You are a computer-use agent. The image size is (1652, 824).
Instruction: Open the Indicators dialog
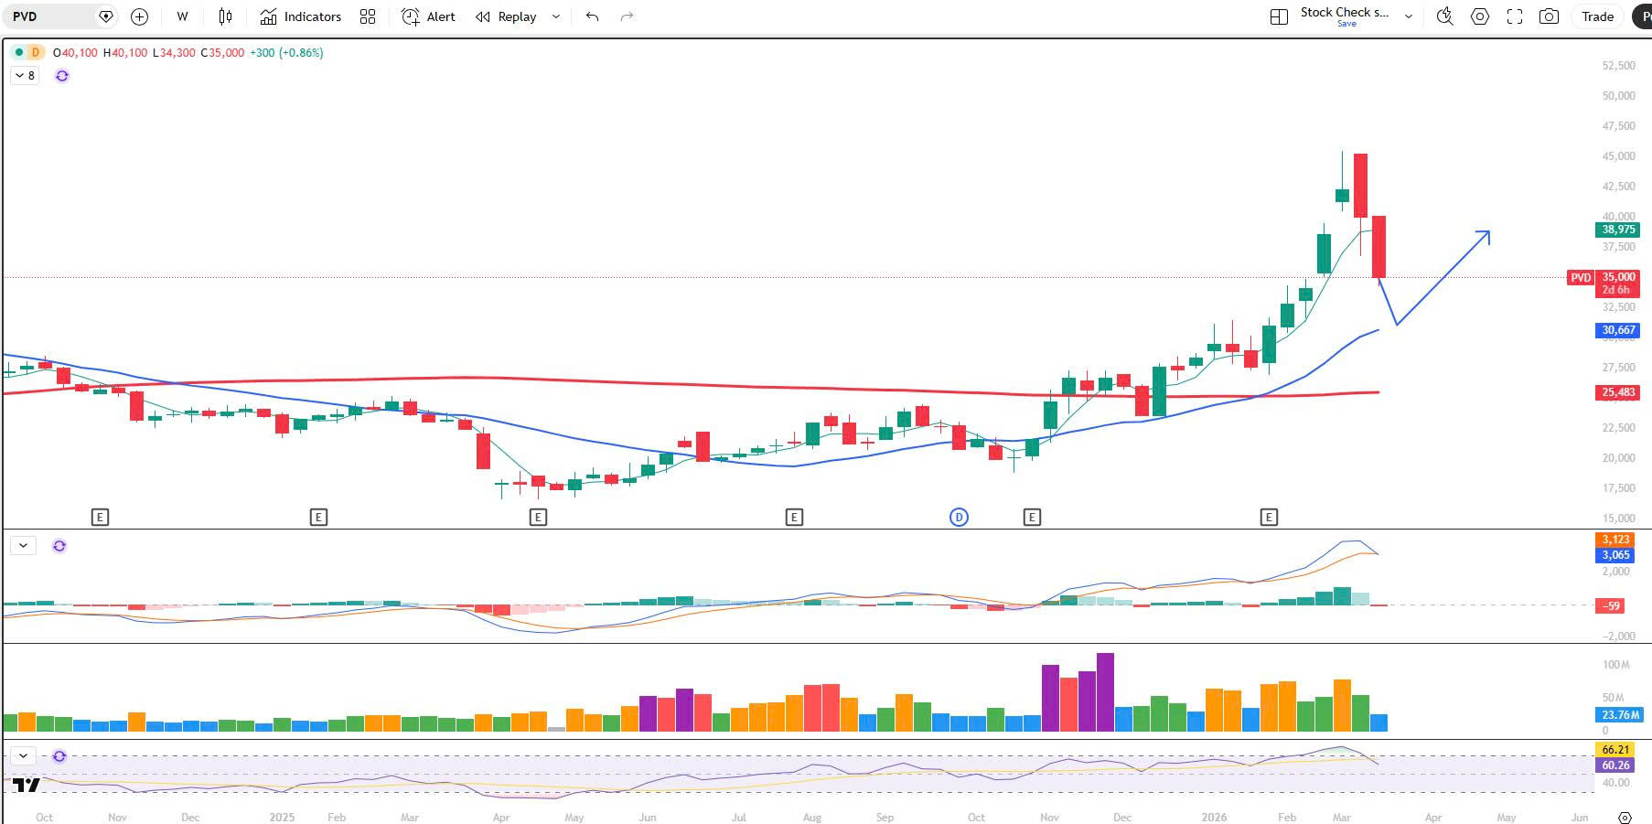pos(301,16)
